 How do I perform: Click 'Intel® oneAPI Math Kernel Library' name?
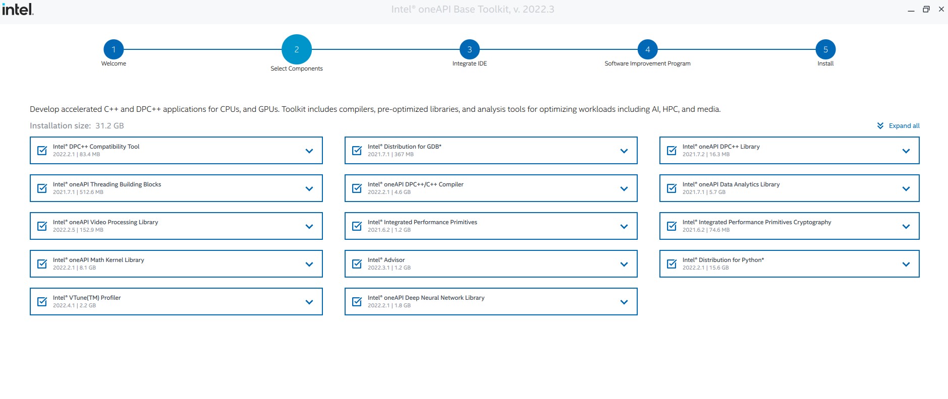(98, 260)
